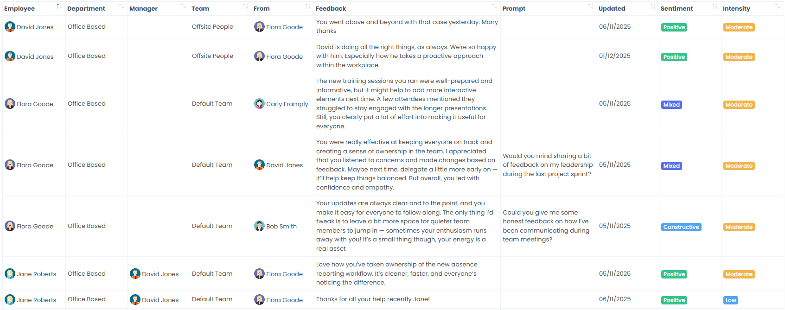Click the Positive badge in the first row
This screenshot has height=310, width=785.
(x=674, y=27)
